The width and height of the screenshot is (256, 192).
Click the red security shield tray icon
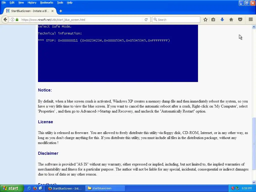pyautogui.click(x=233, y=188)
